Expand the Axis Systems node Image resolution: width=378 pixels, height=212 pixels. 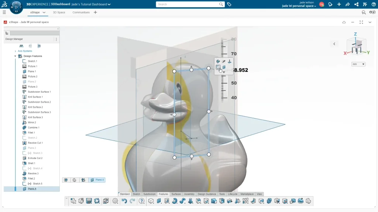16,51
